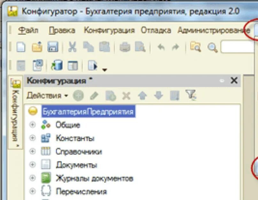Open the Действия dropdown in configuration panel

47,95
